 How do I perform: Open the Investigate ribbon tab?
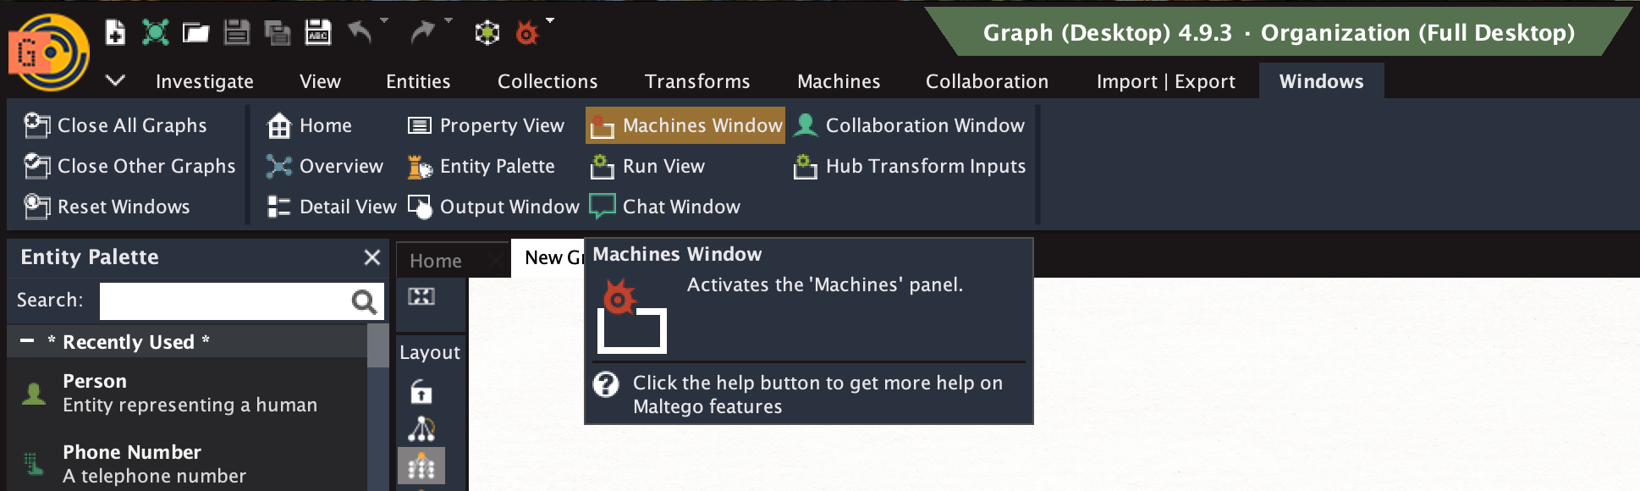click(205, 81)
